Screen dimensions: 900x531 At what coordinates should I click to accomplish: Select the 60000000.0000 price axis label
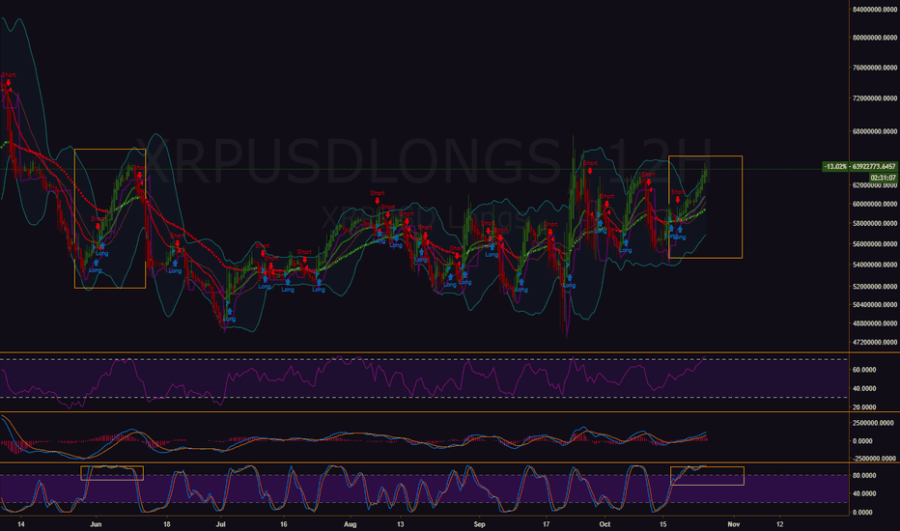[x=875, y=204]
